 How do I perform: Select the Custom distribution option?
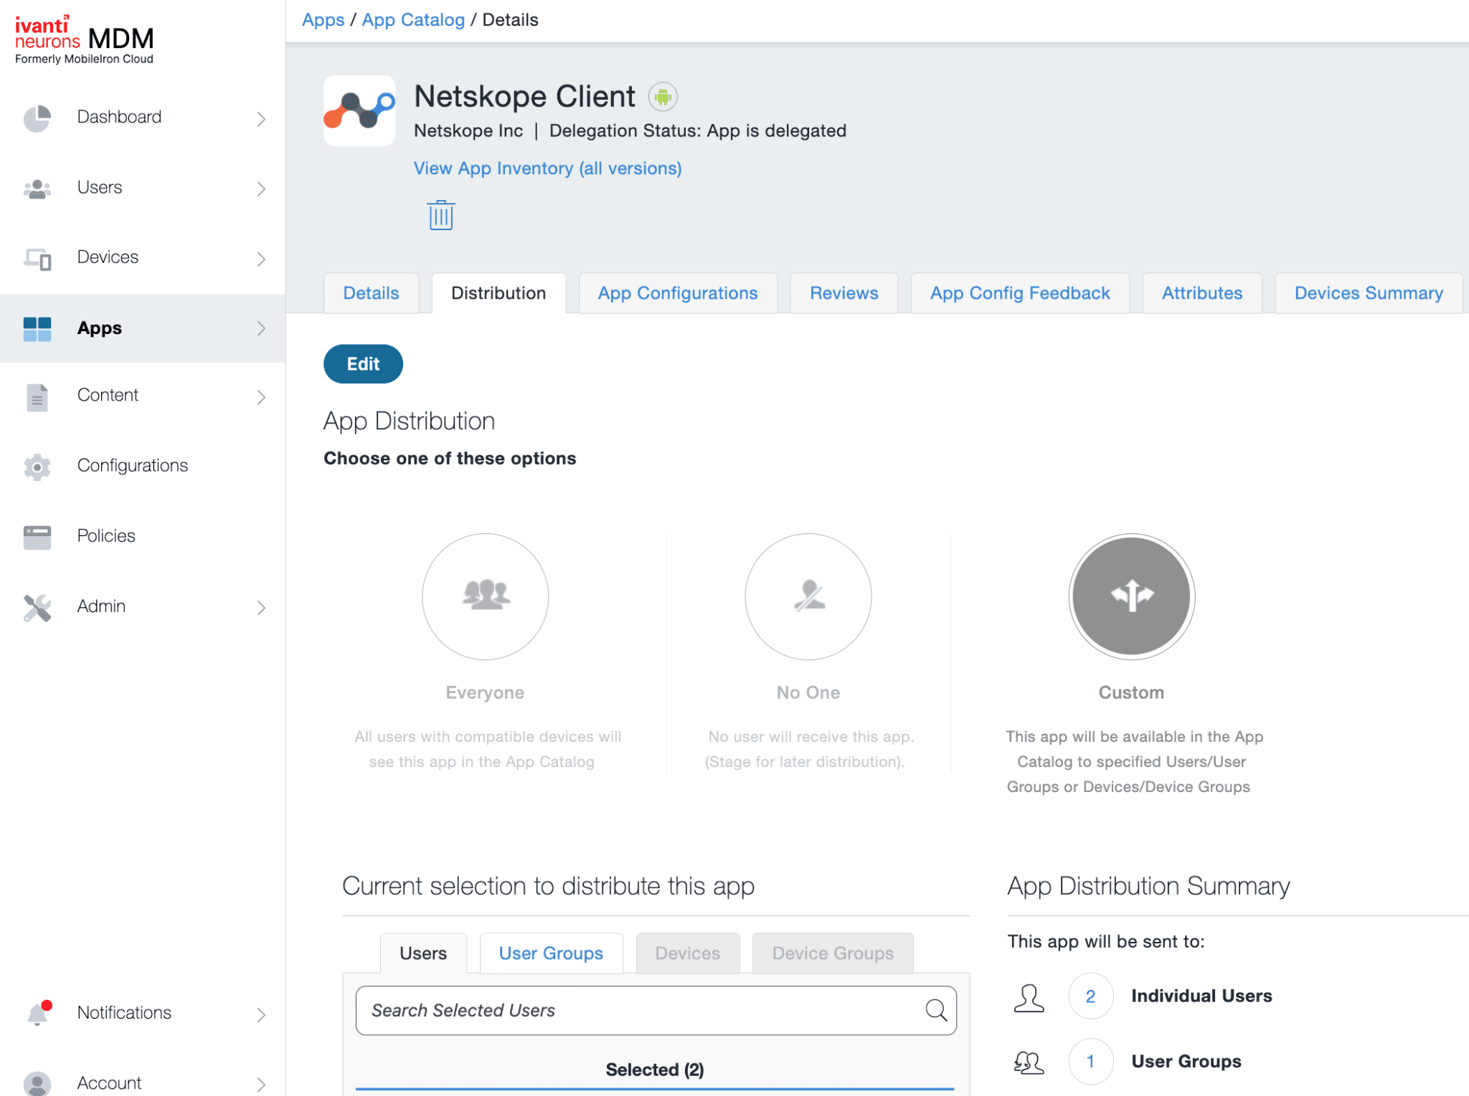click(1131, 597)
